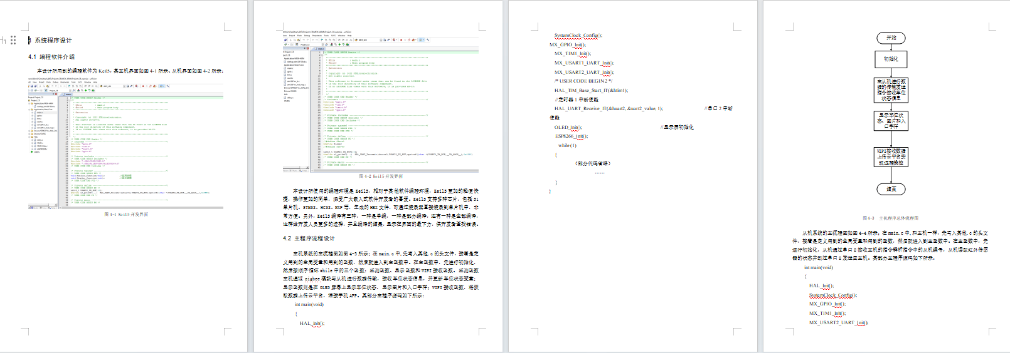
Task: Click the 图 4-1 Keil5 开发界面 caption
Action: pos(126,215)
